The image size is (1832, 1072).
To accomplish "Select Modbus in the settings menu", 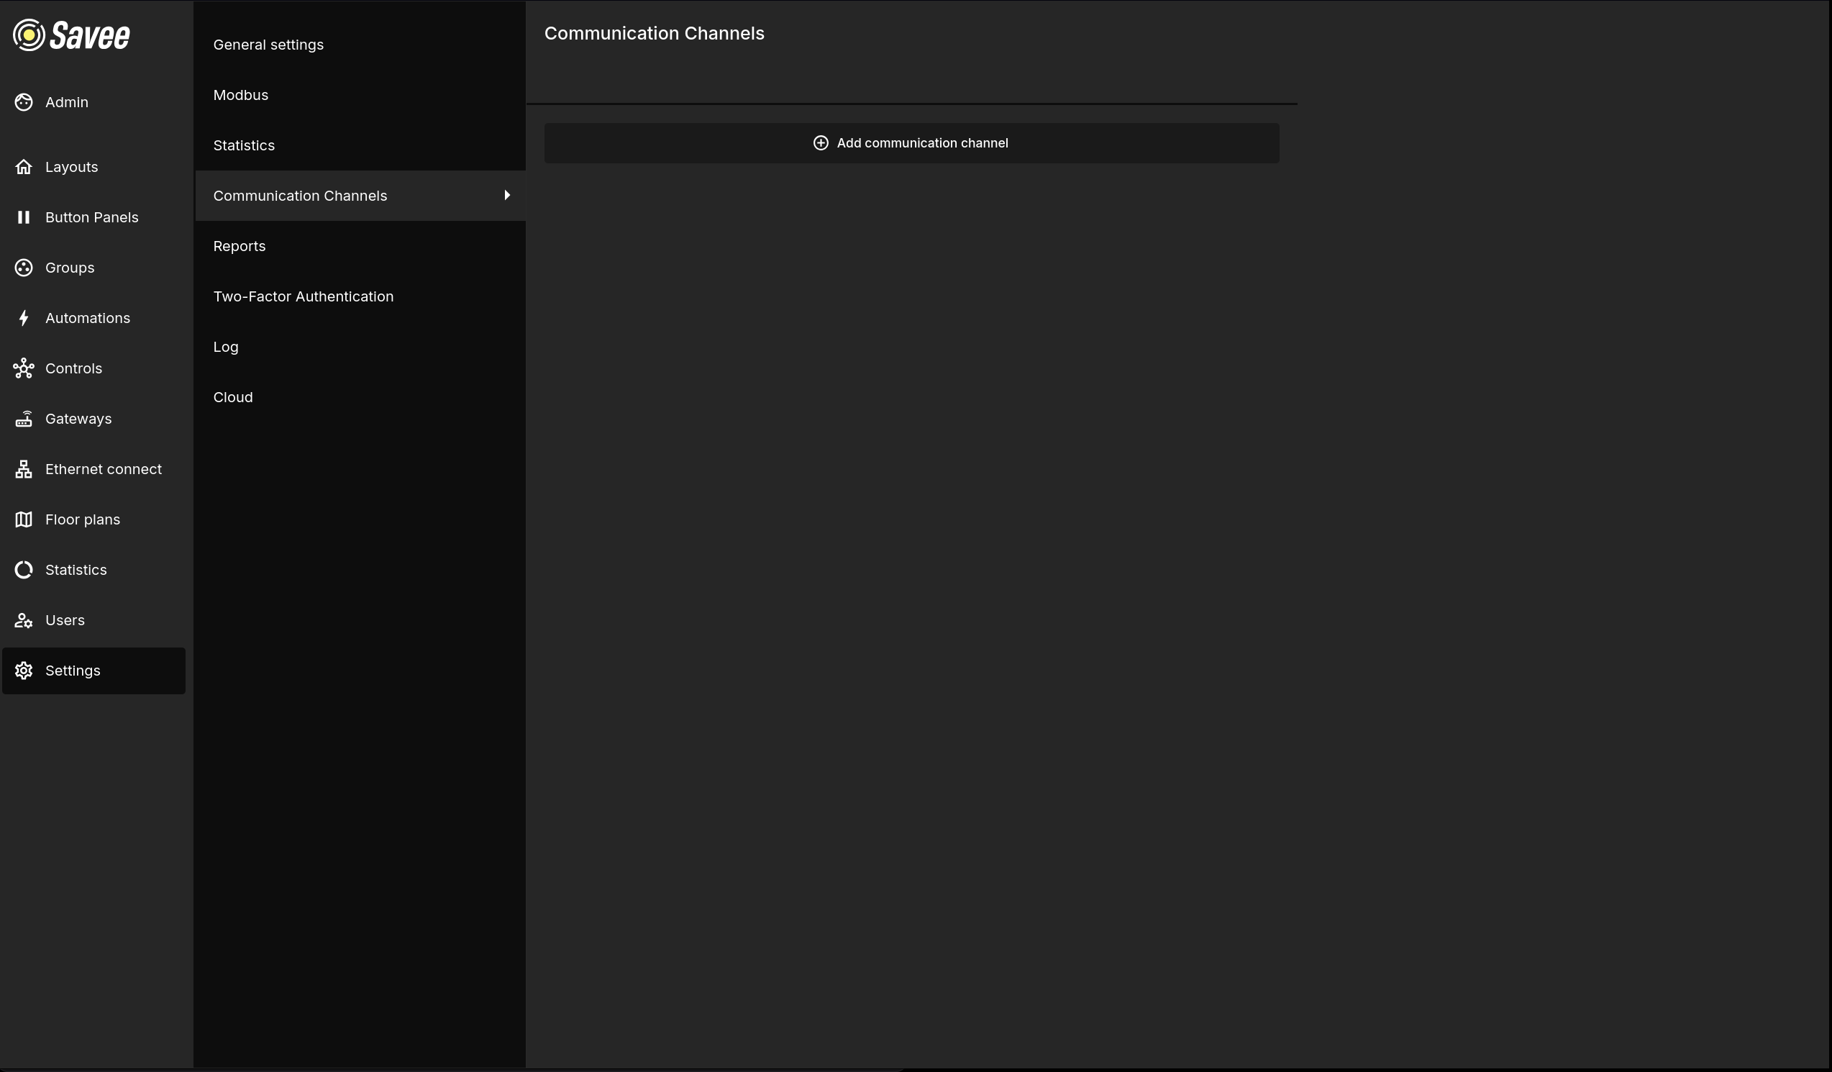I will point(241,95).
